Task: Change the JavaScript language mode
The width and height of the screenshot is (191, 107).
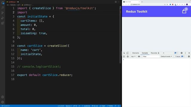Action: (x=86, y=106)
